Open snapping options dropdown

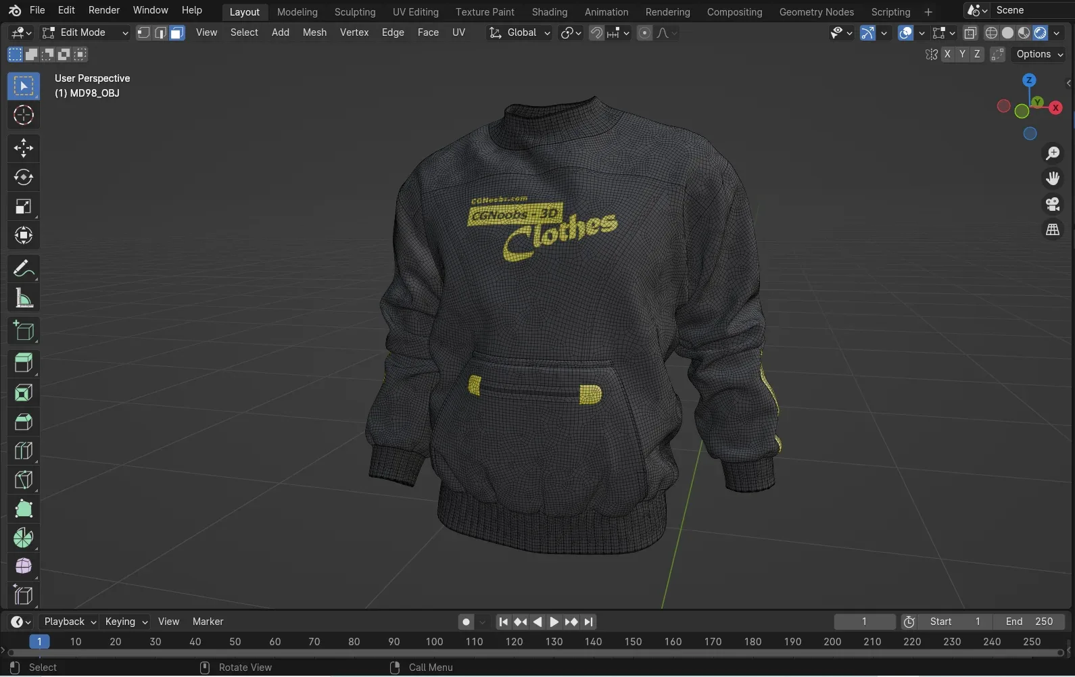point(619,32)
